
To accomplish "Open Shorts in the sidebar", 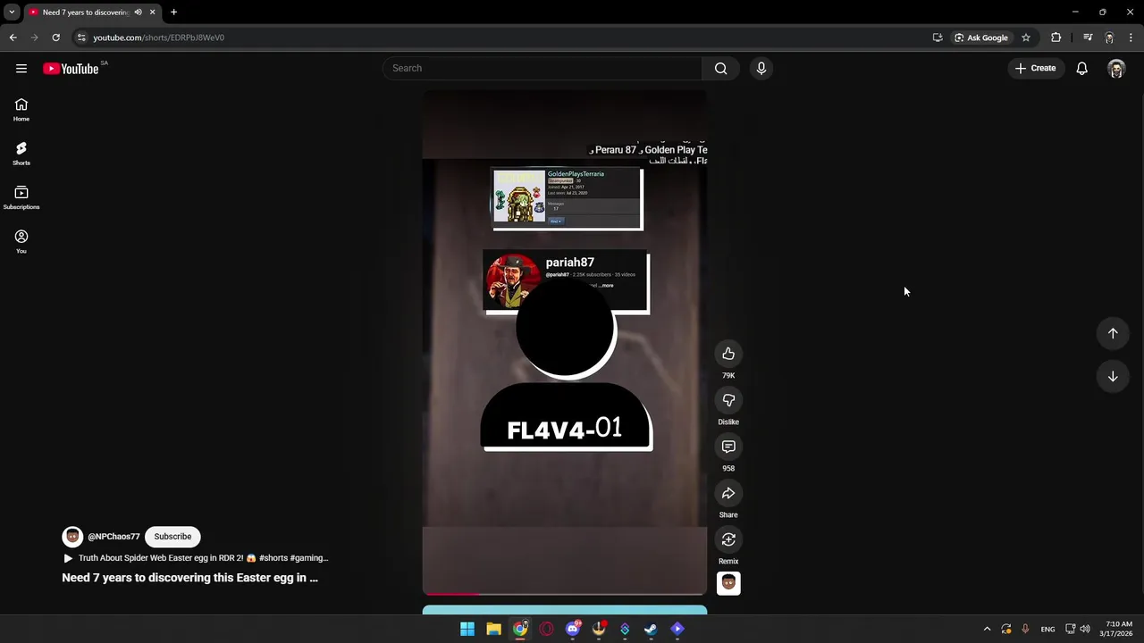I will click(21, 154).
